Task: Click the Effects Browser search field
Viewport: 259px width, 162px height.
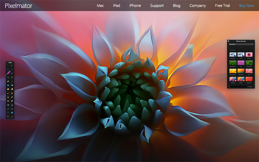Action: pyautogui.click(x=238, y=87)
